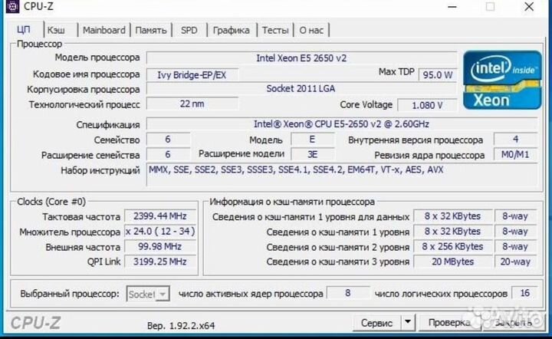Click the CPU-Z app icon in title bar
The height and width of the screenshot is (339, 552).
12,6
